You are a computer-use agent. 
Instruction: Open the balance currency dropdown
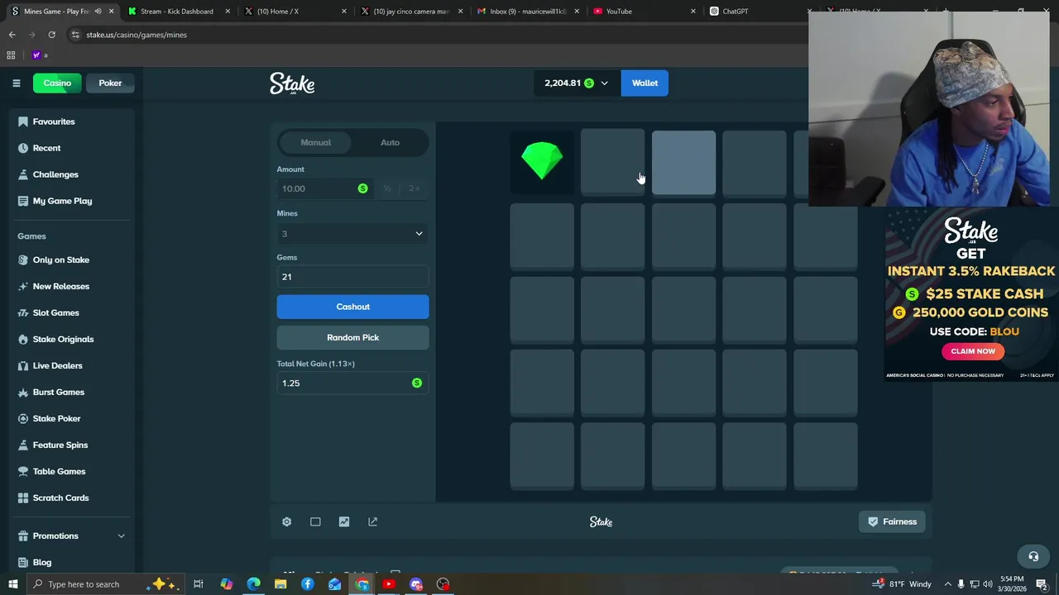tap(577, 83)
